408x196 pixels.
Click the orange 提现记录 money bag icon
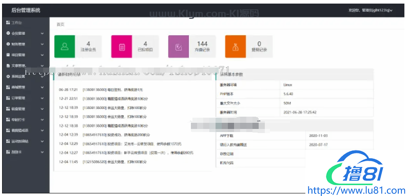tap(236, 47)
